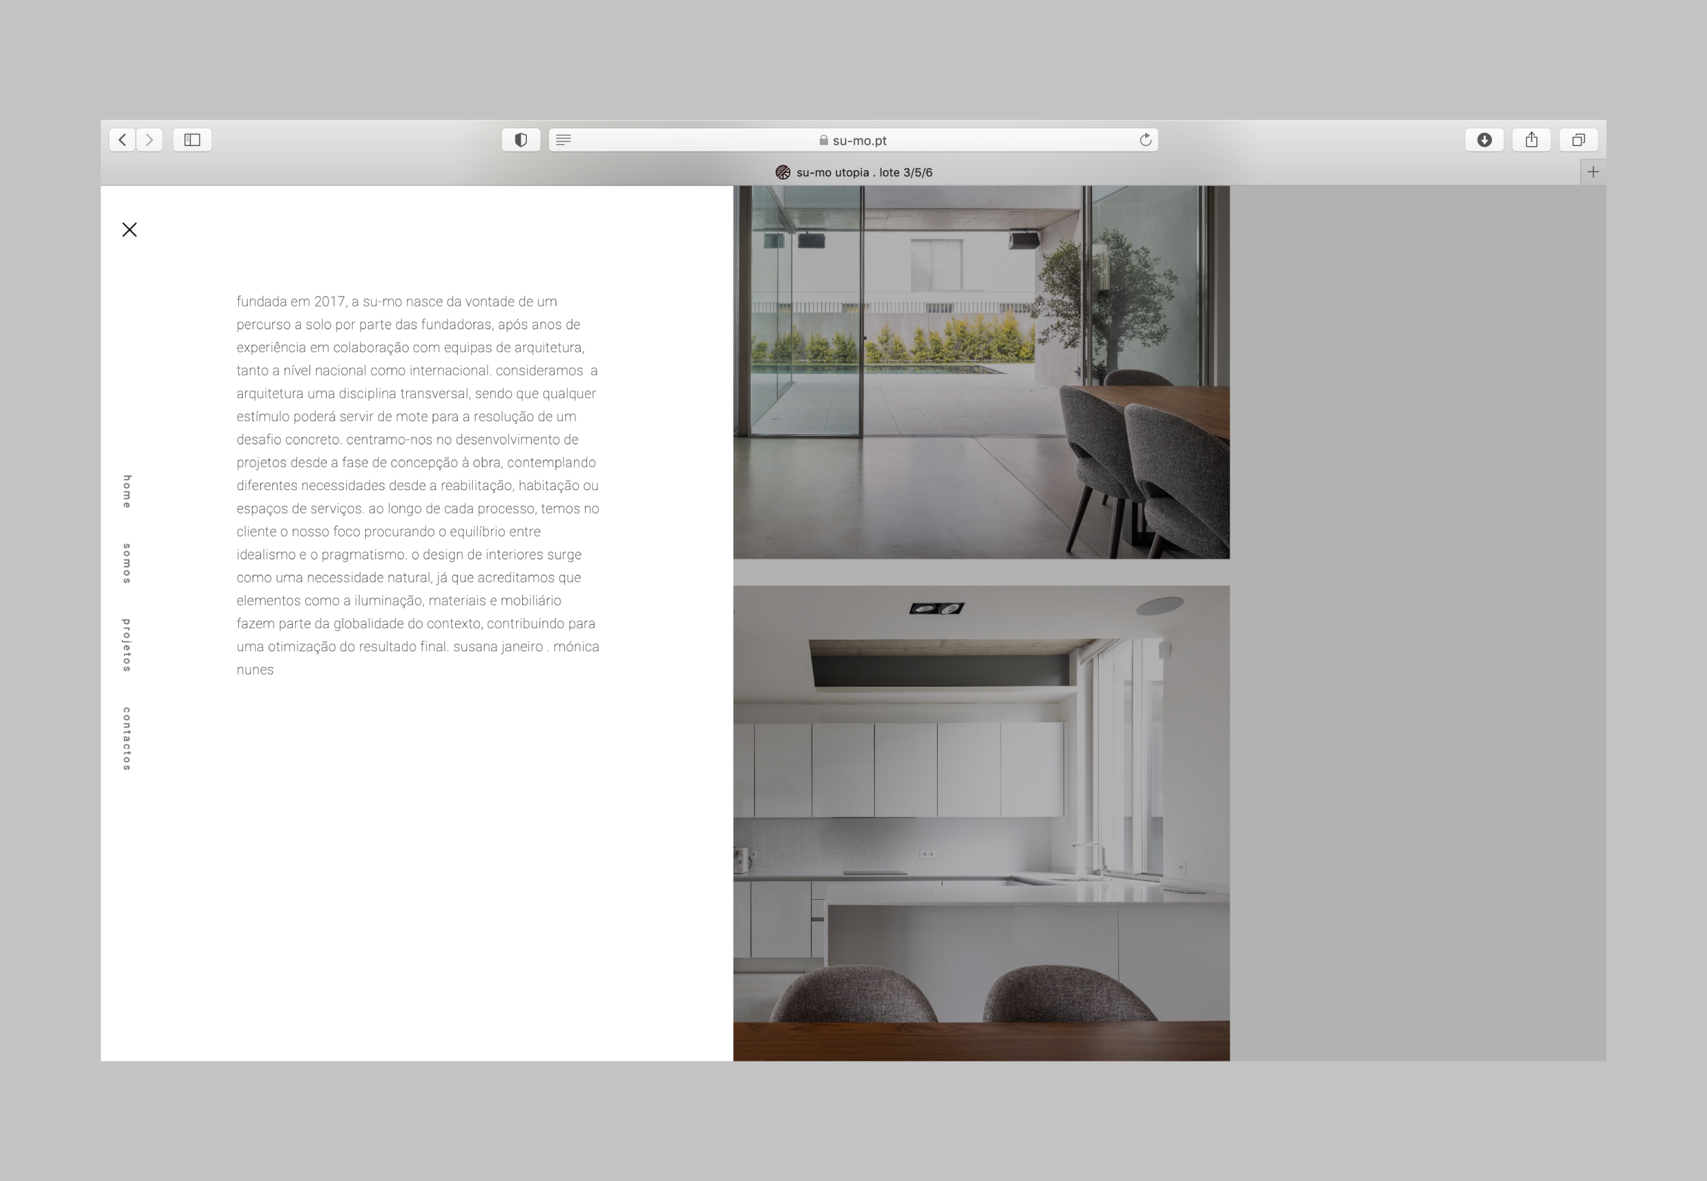Viewport: 1707px width, 1181px height.
Task: Click the Safari forward arrow button
Action: [149, 140]
